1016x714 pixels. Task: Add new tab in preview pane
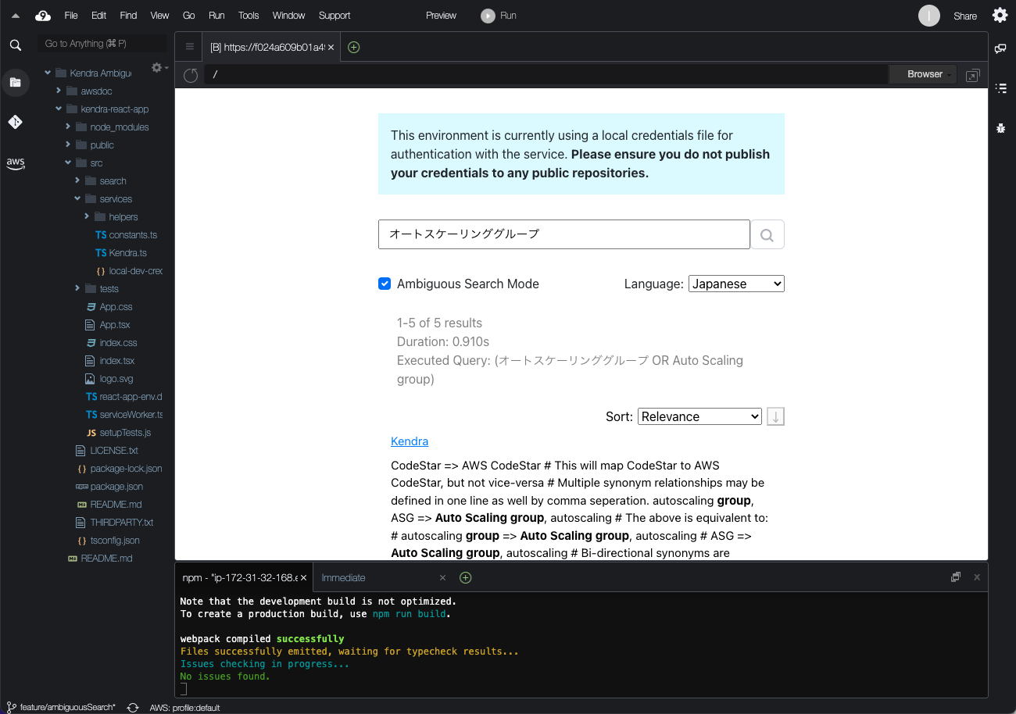click(x=353, y=47)
